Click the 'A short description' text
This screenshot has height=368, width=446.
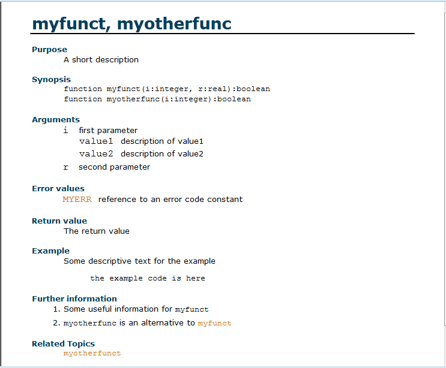[x=101, y=59]
